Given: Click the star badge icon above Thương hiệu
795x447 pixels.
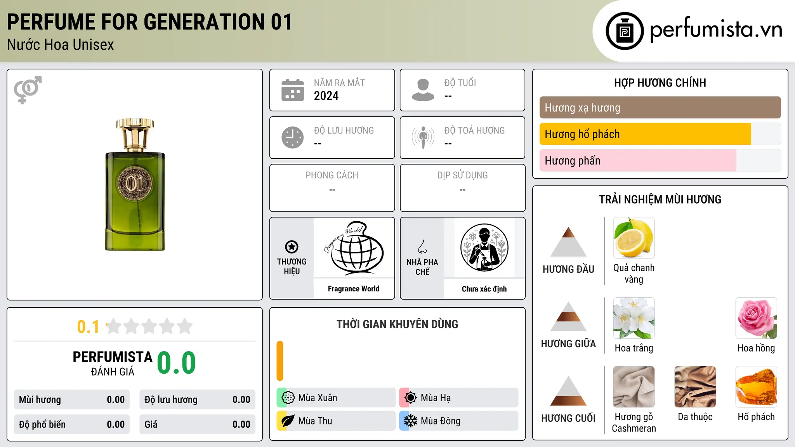Looking at the screenshot, I should pos(292,247).
